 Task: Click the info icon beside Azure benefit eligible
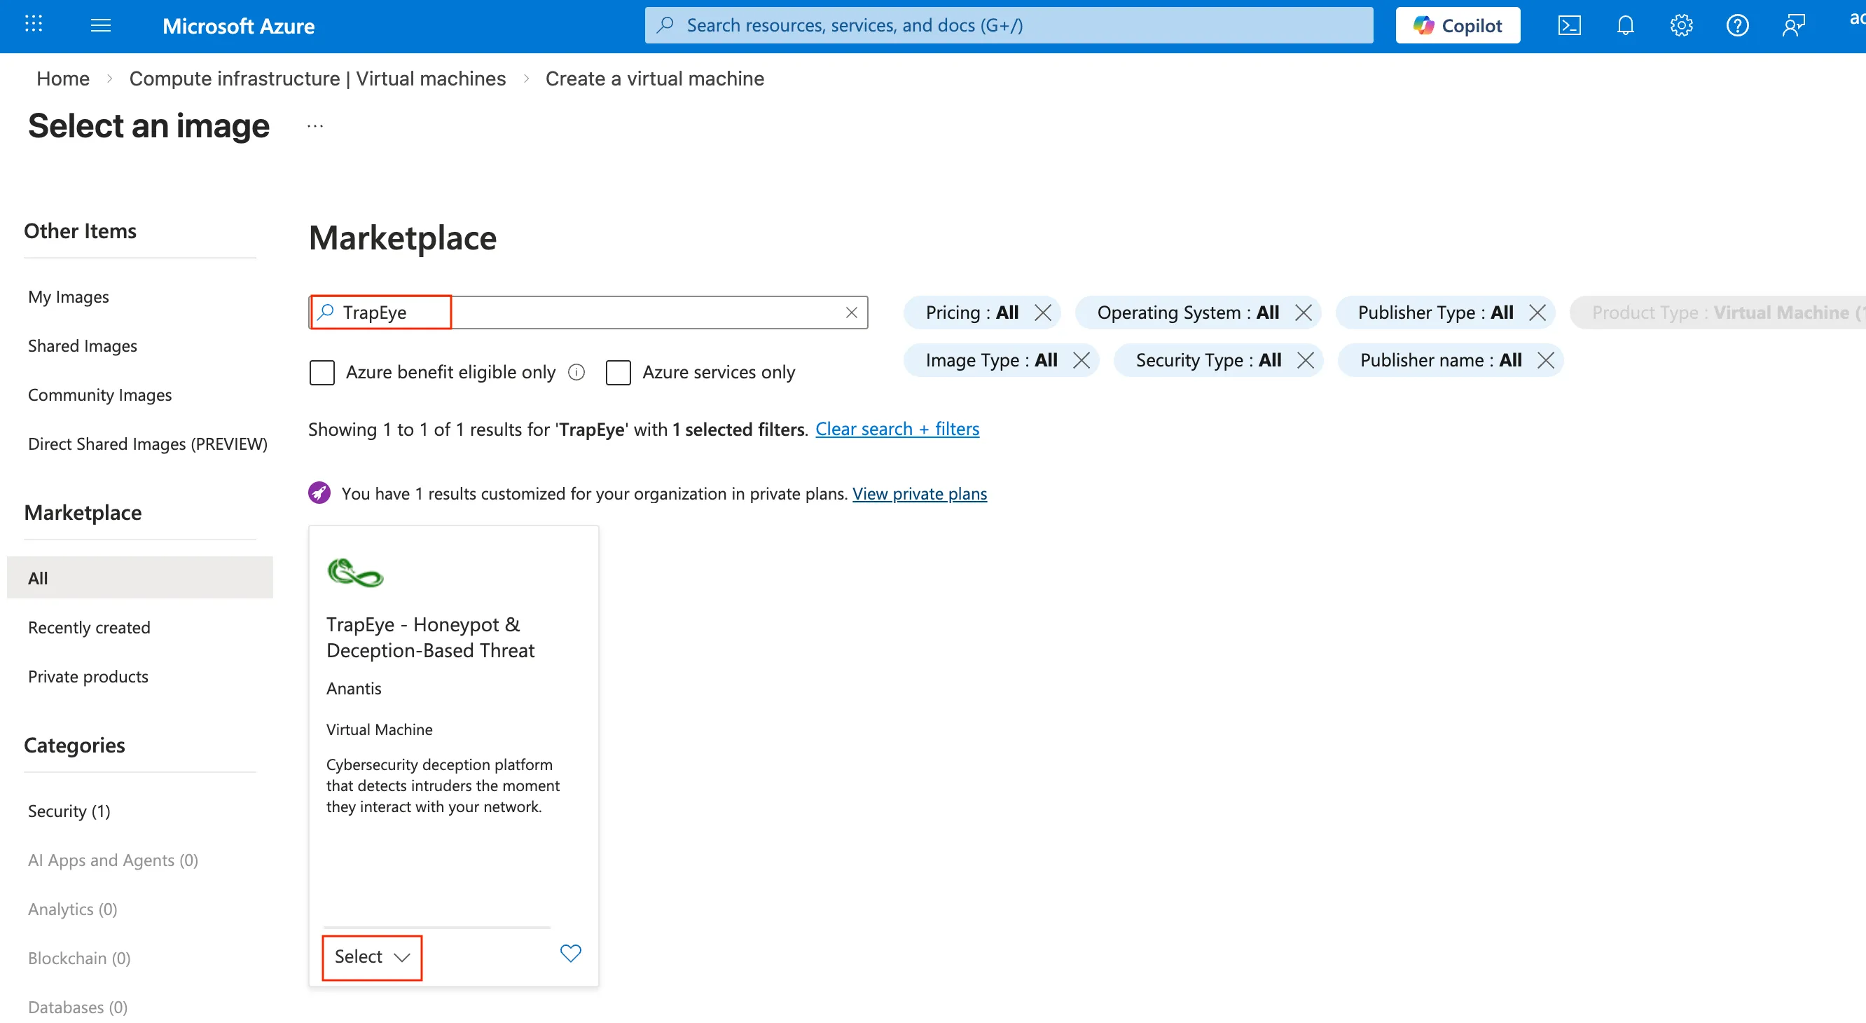576,371
